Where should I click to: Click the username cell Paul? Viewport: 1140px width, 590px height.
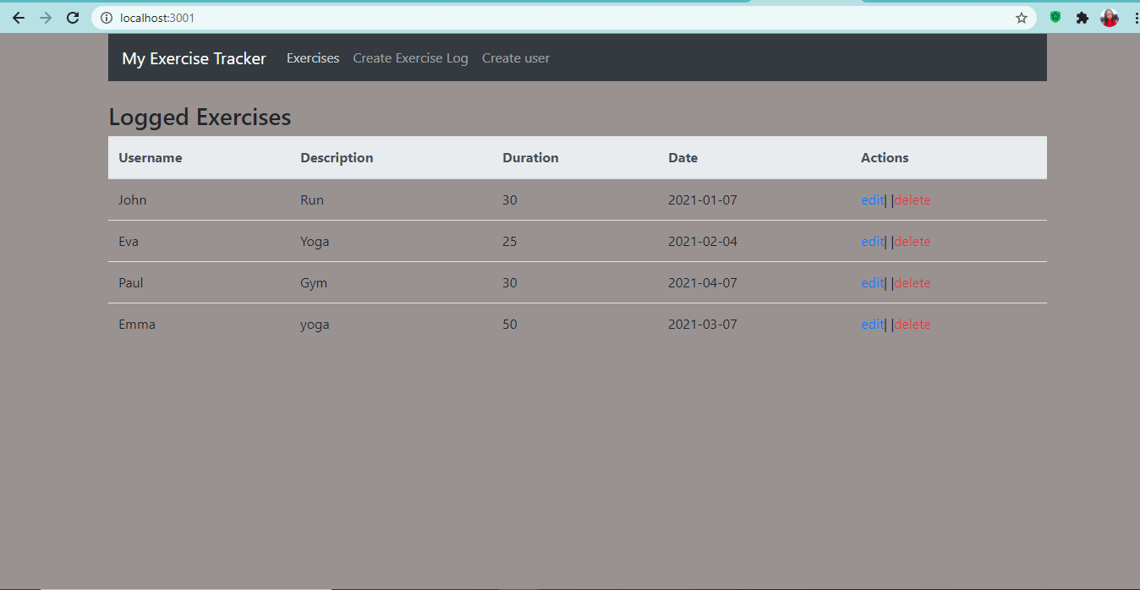[131, 283]
